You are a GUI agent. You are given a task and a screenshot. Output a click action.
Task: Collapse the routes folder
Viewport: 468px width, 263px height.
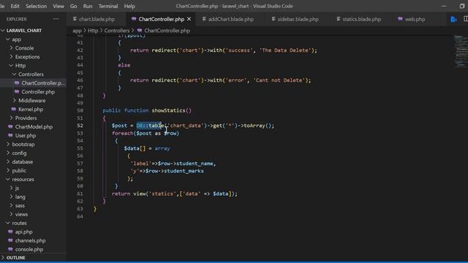[19, 223]
